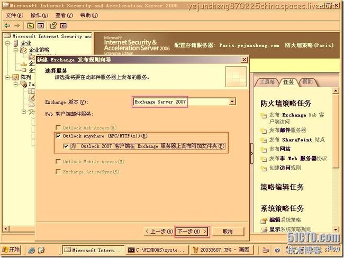Click icon beside 发布邮件服务器
The height and width of the screenshot is (258, 344).
(263, 131)
